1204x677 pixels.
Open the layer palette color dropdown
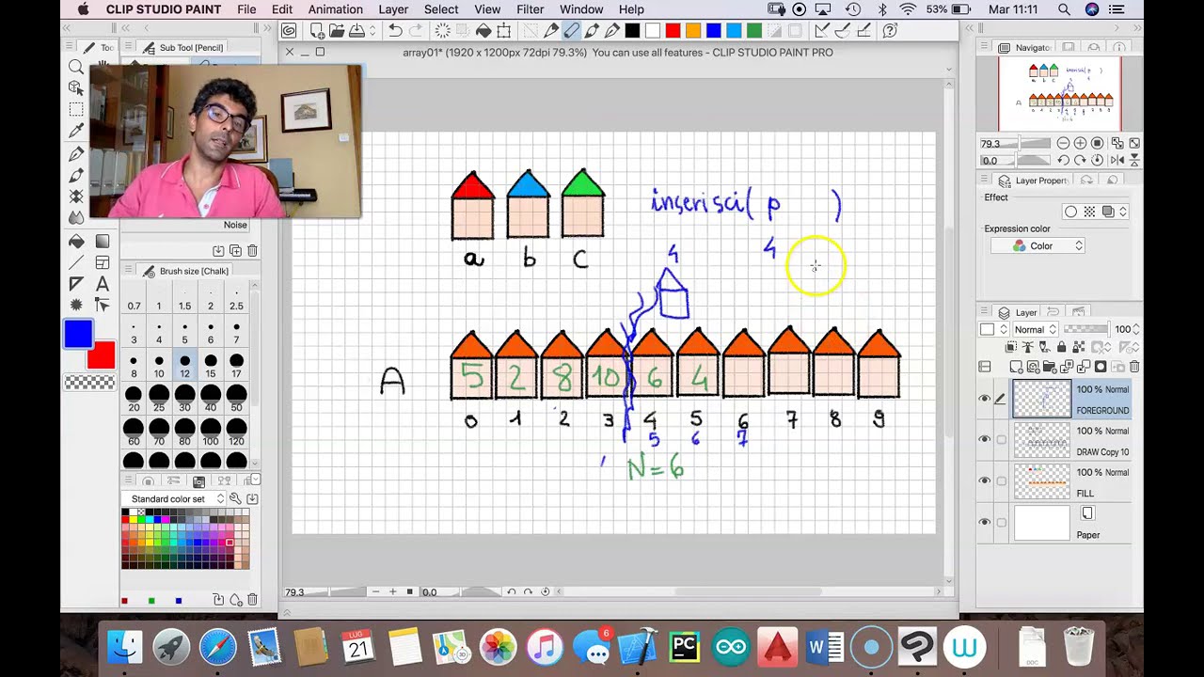[x=992, y=329]
